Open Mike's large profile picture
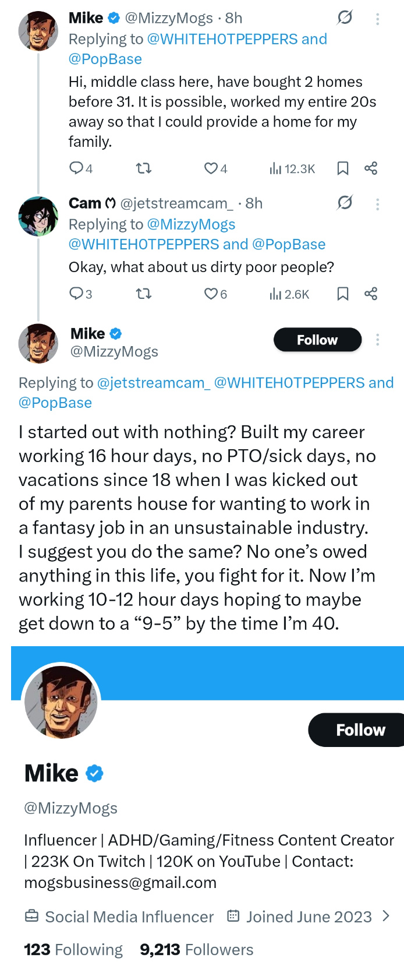404x962 pixels. [x=61, y=702]
